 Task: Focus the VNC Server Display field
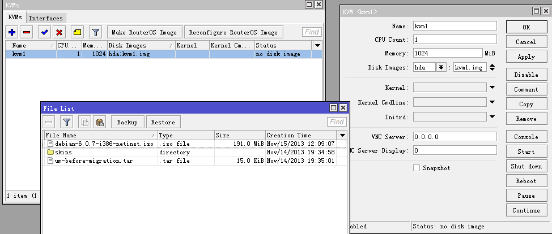pos(455,150)
